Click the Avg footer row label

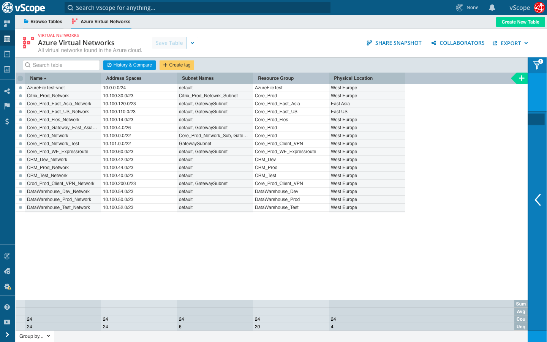(521, 312)
